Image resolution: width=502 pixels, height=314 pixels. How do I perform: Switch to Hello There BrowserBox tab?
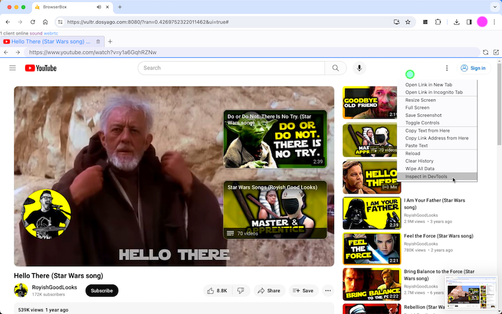click(x=51, y=41)
